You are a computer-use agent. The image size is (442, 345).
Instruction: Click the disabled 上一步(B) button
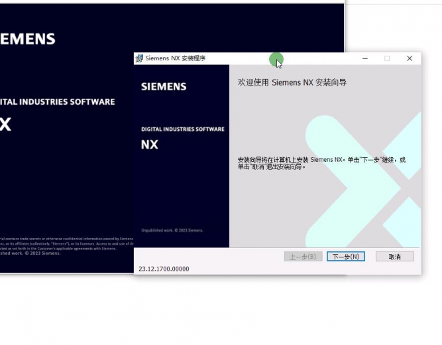tap(303, 257)
